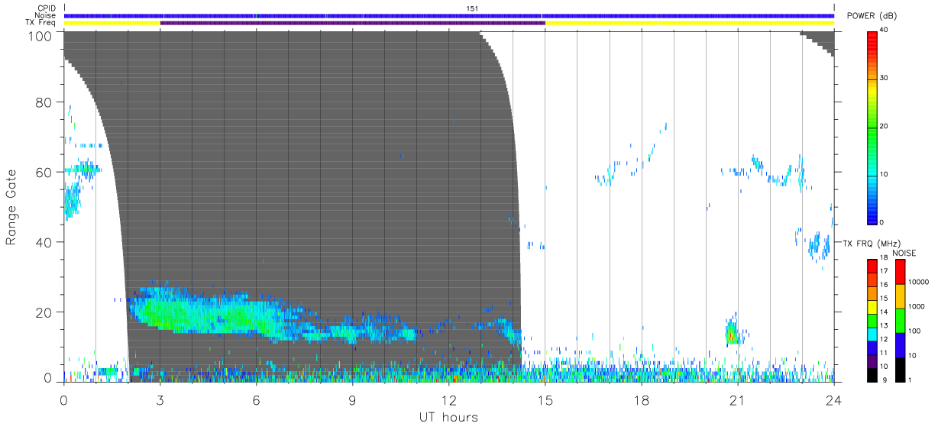Click the blue 10 swatch in NOISE legend
Viewport: 938px width, 433px height.
point(900,344)
